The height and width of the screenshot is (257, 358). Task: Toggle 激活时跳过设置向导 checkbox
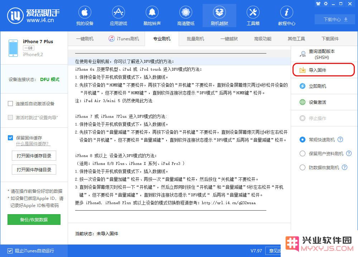(10, 117)
